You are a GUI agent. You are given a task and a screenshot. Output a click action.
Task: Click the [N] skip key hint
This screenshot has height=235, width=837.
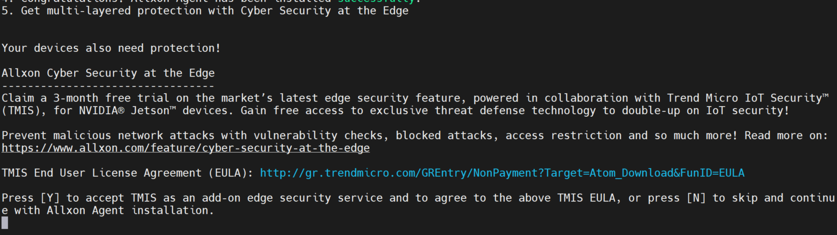(x=696, y=198)
